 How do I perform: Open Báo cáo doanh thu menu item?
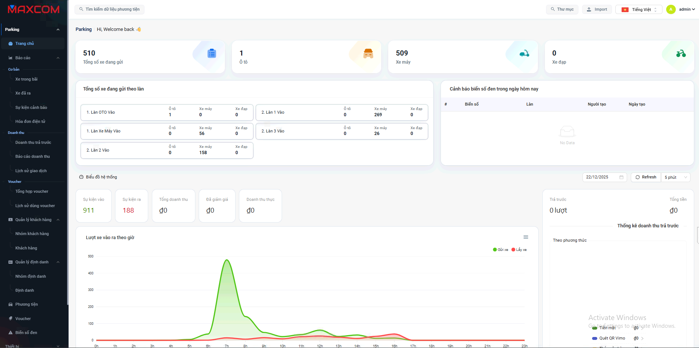[32, 156]
